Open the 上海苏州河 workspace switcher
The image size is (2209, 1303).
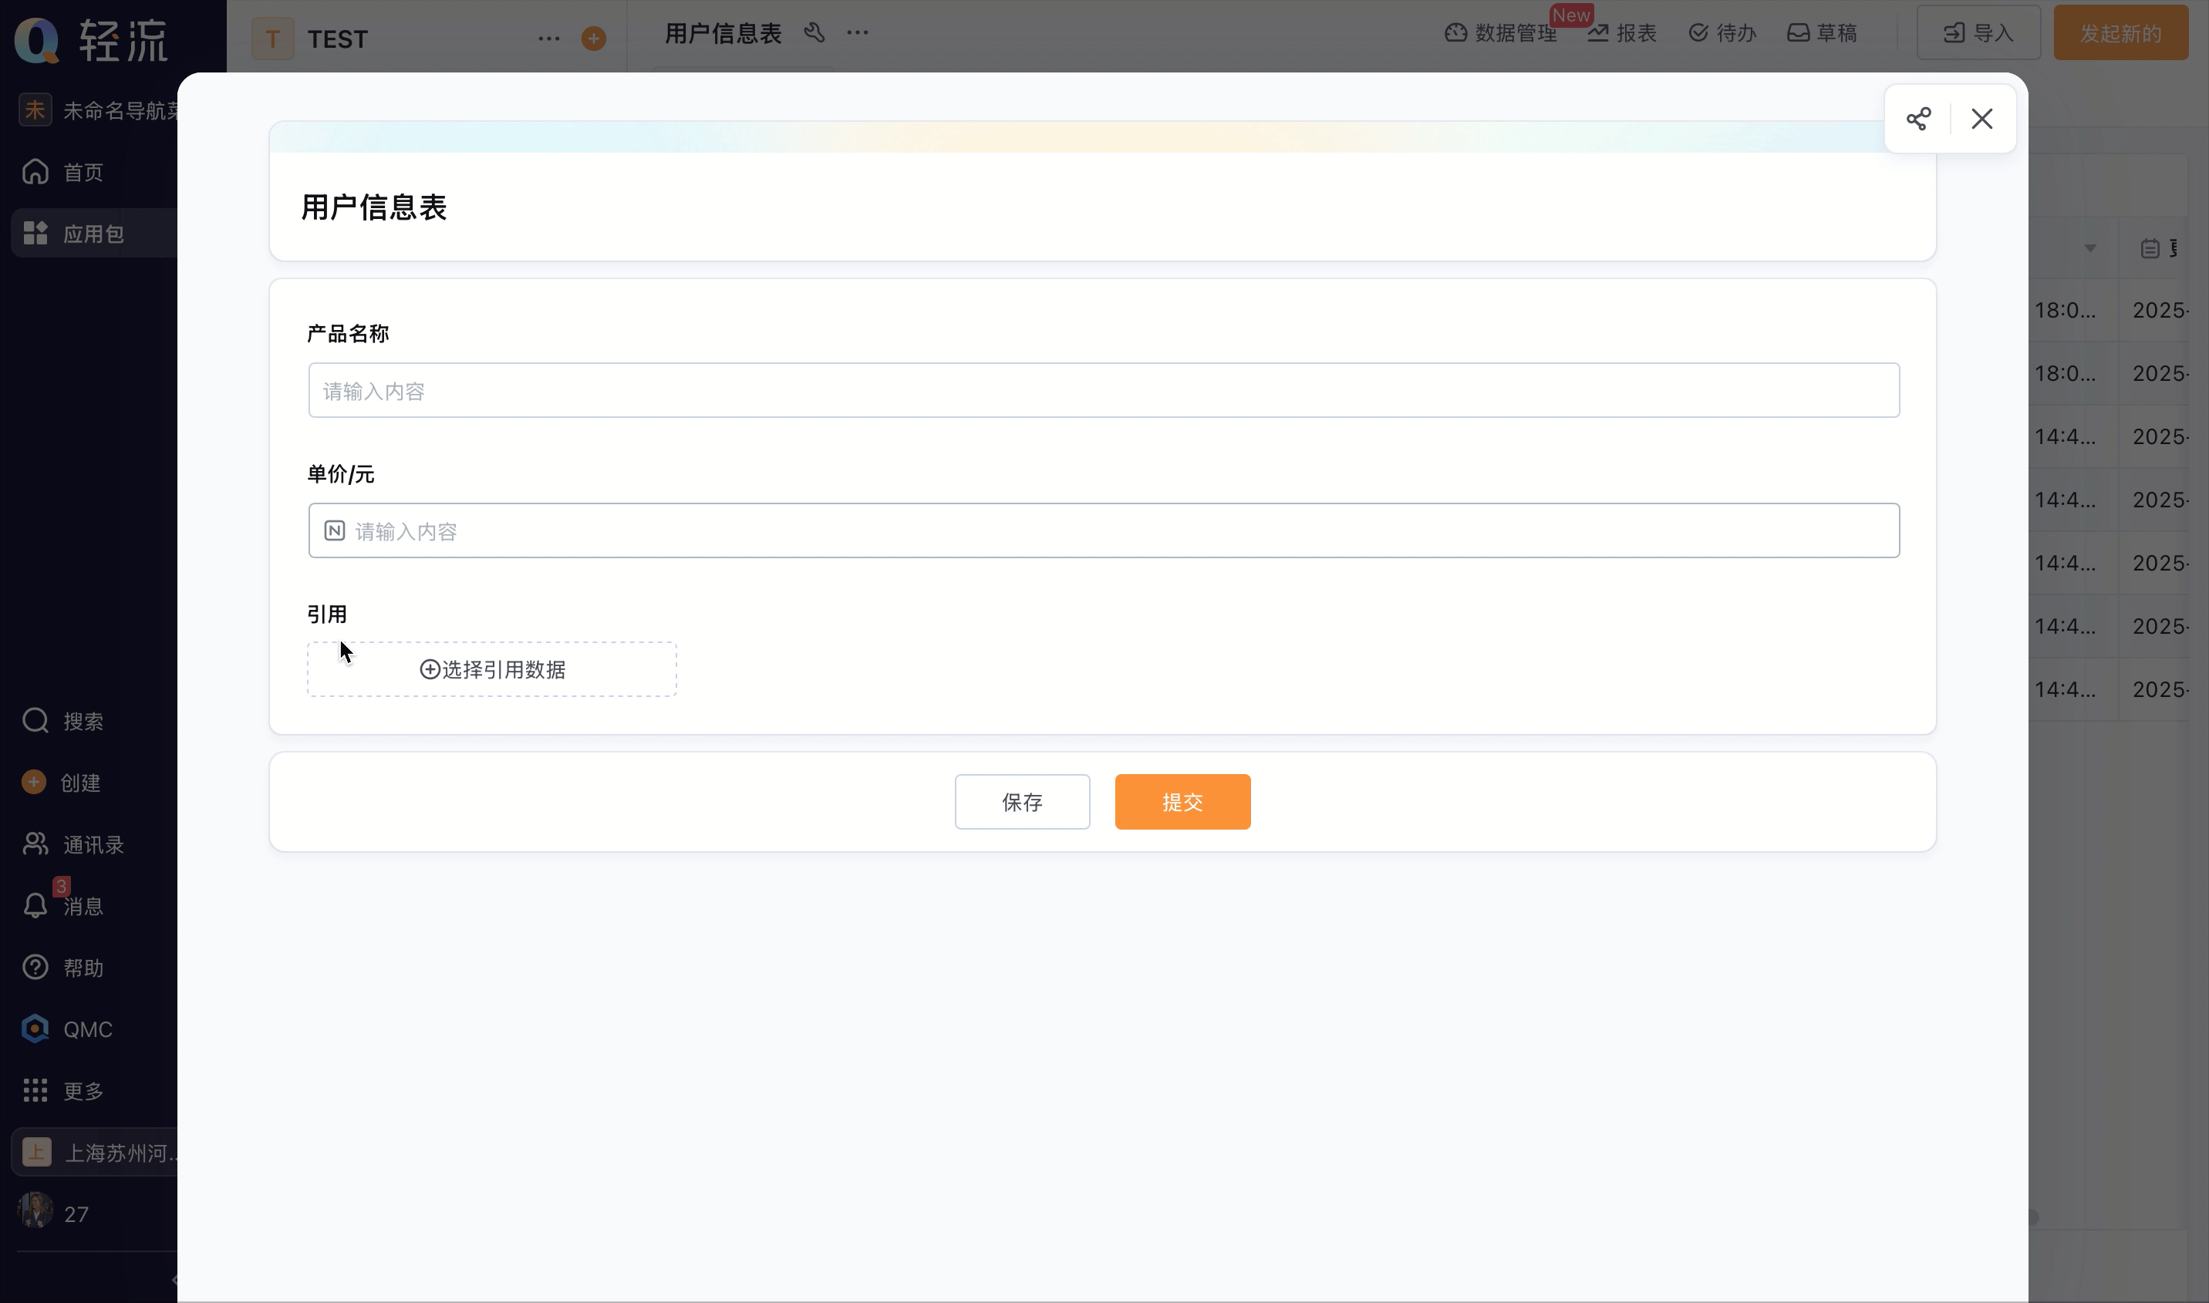point(95,1152)
